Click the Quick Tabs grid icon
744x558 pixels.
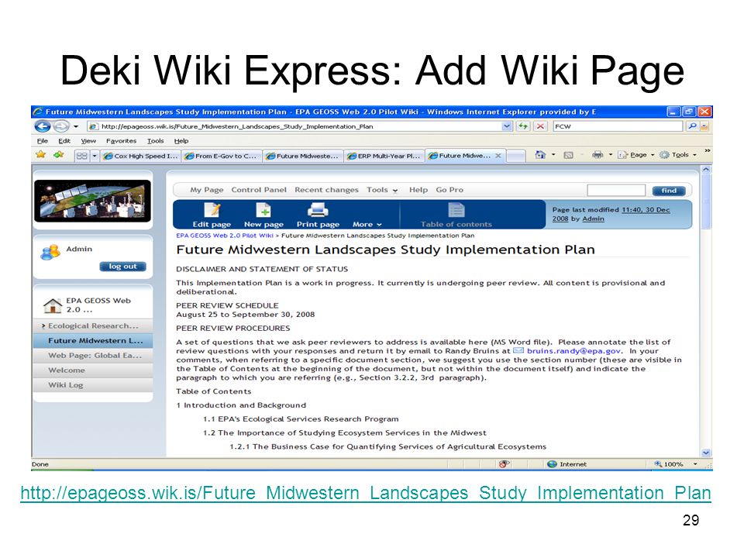click(x=81, y=156)
